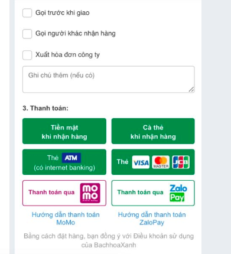
Task: Open "Hướng dẫn thanh toán MoMo" link
Action: coord(66,219)
